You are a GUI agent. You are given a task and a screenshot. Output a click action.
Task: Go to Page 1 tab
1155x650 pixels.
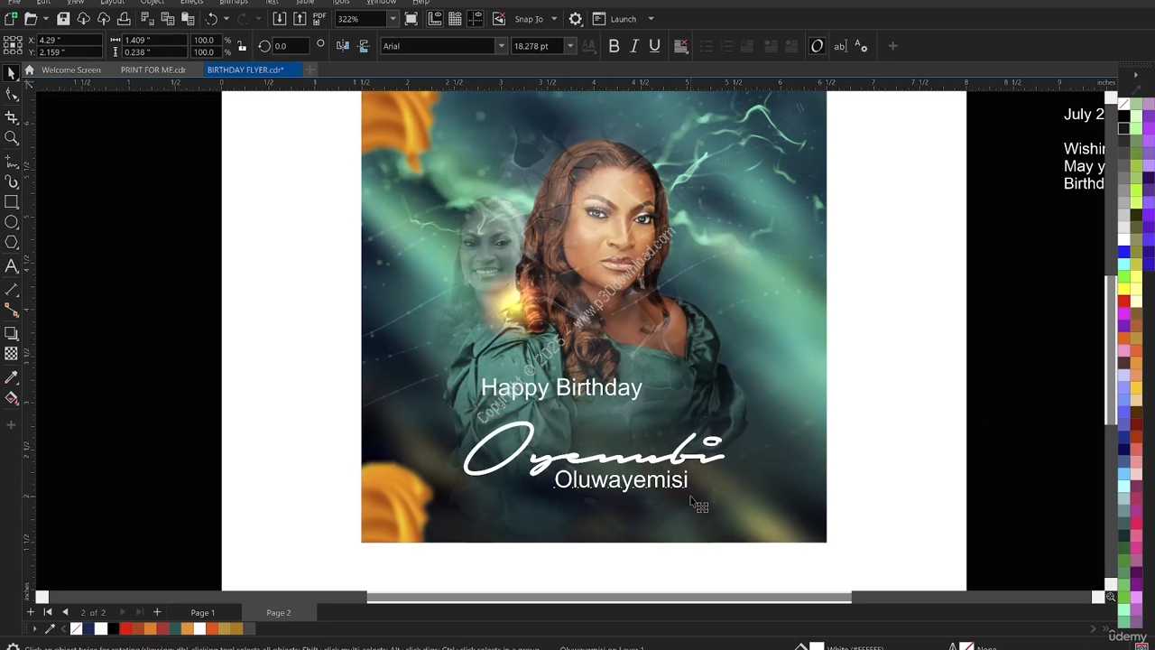point(202,612)
